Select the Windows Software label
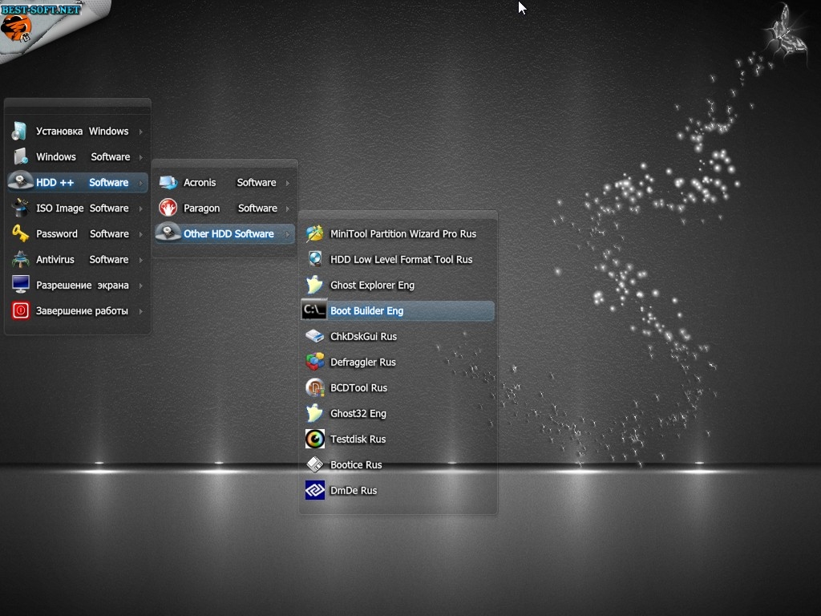This screenshot has width=821, height=616. click(x=83, y=156)
